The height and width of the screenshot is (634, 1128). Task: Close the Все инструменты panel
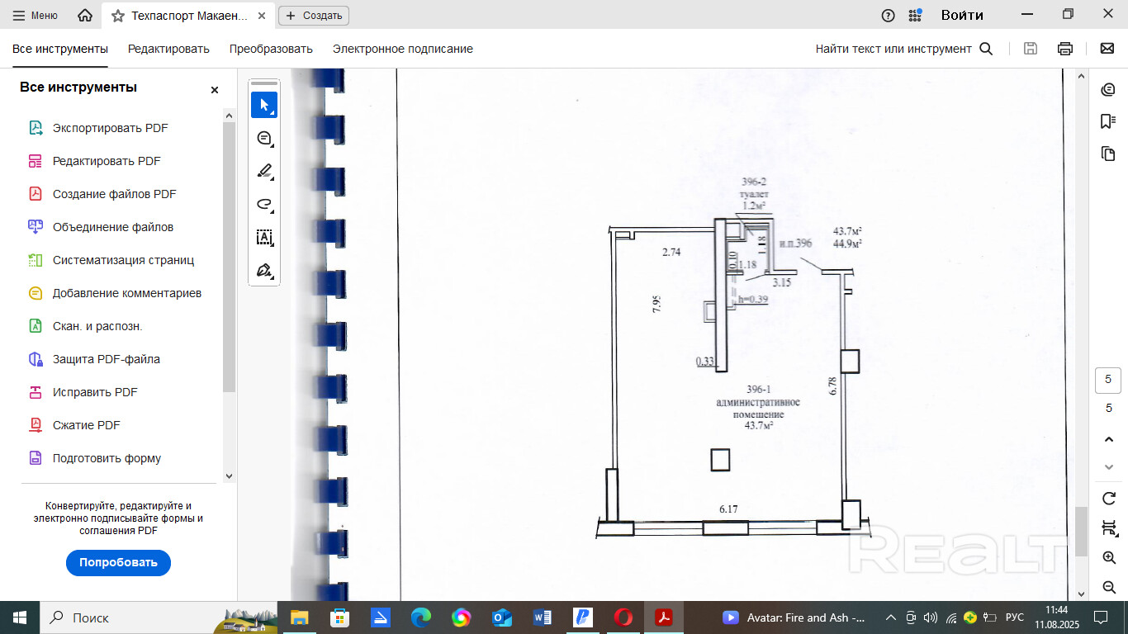point(215,90)
